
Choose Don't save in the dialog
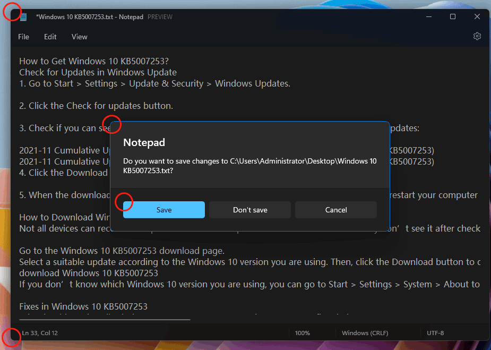click(250, 210)
